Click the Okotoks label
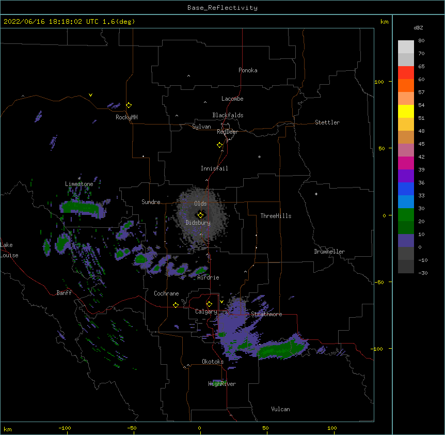 click(213, 362)
